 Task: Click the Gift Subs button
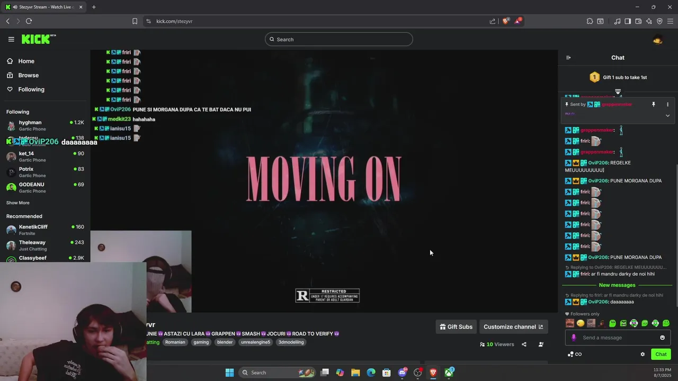pos(456,327)
